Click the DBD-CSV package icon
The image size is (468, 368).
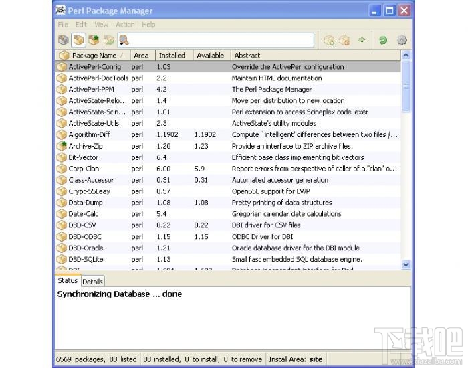(62, 225)
